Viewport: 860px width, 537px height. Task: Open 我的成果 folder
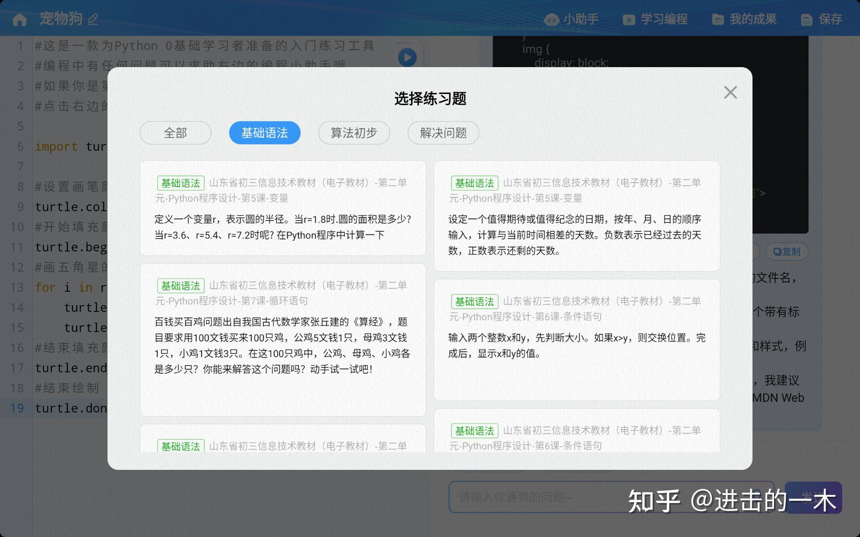tap(744, 19)
